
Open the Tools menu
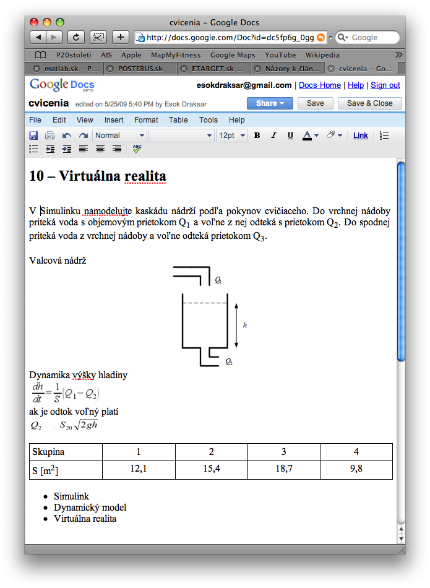tap(209, 120)
